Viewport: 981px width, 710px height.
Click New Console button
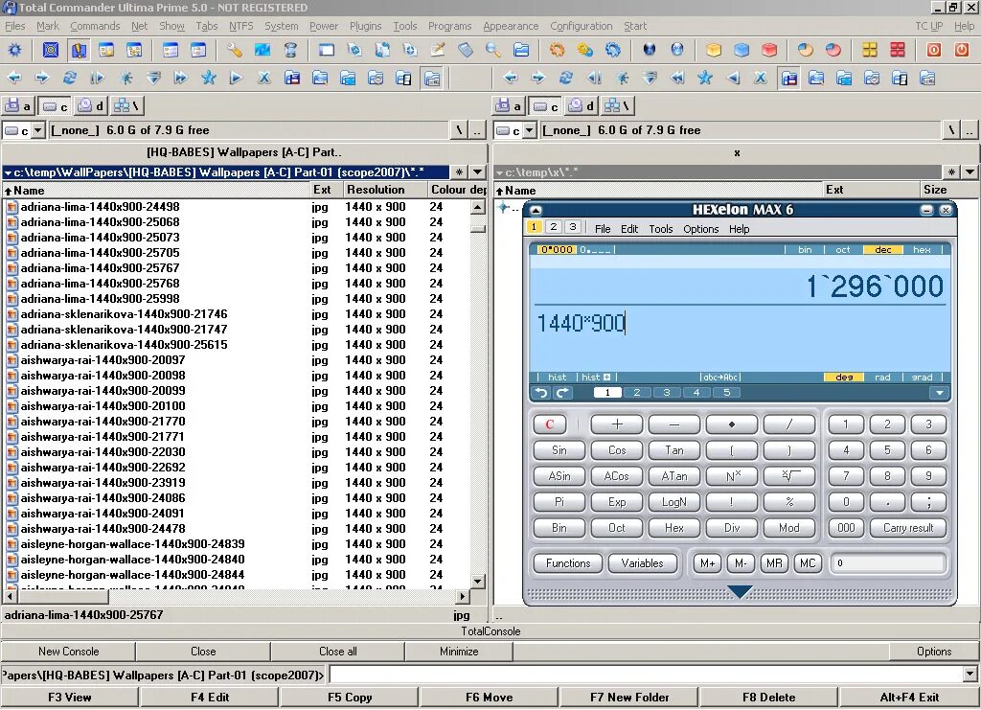[x=68, y=652]
